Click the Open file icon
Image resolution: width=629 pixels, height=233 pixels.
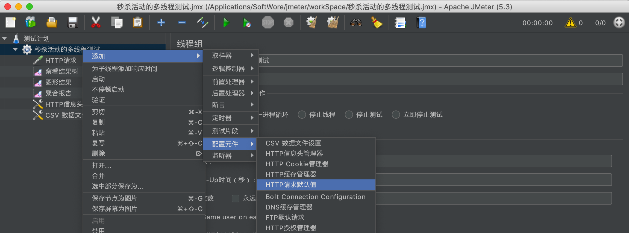[52, 23]
